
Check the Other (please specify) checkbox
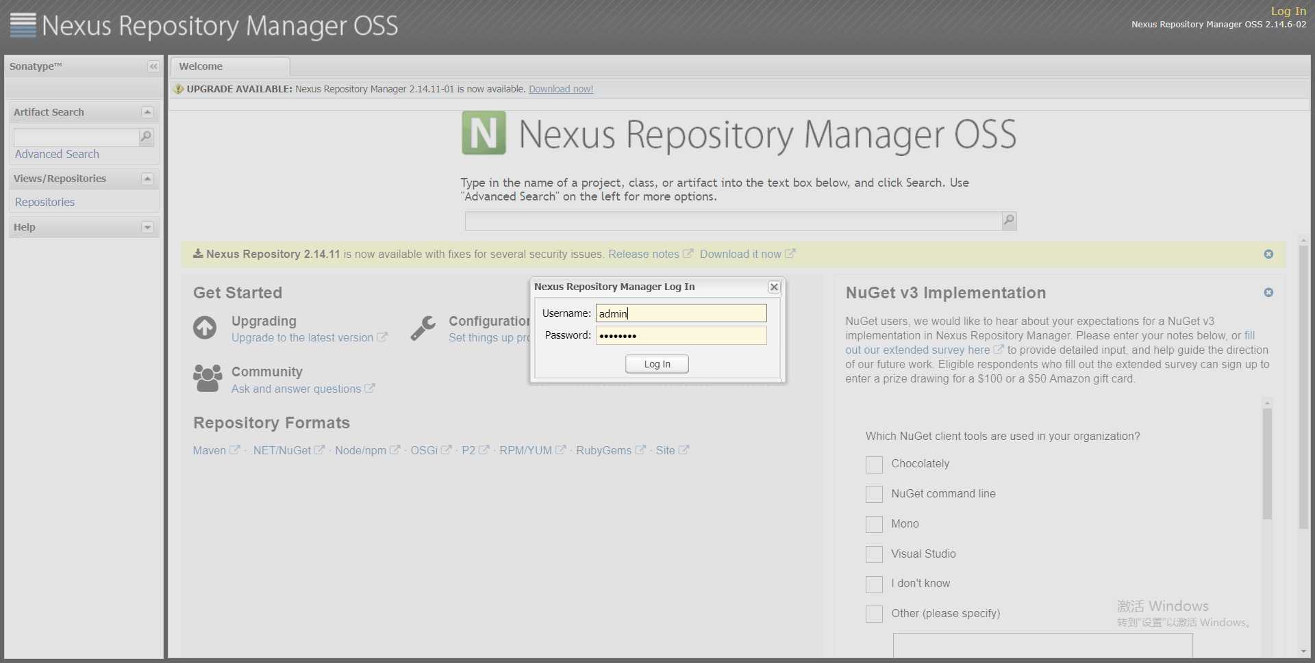tap(874, 614)
